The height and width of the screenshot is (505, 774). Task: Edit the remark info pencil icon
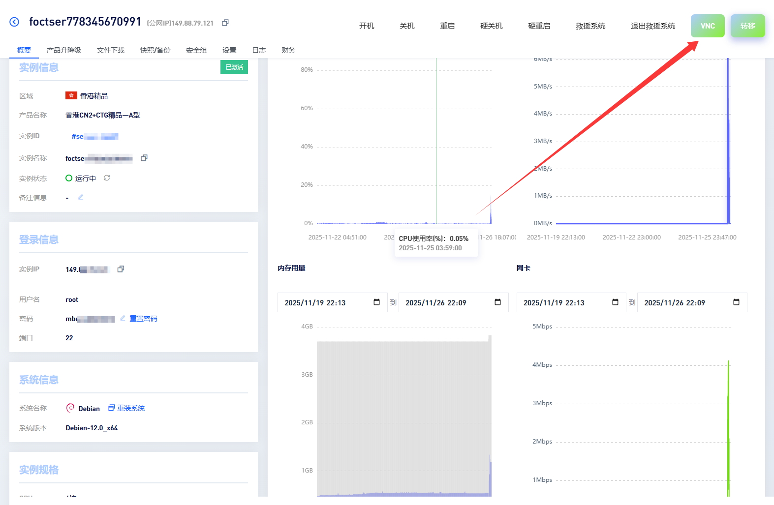pyautogui.click(x=81, y=197)
